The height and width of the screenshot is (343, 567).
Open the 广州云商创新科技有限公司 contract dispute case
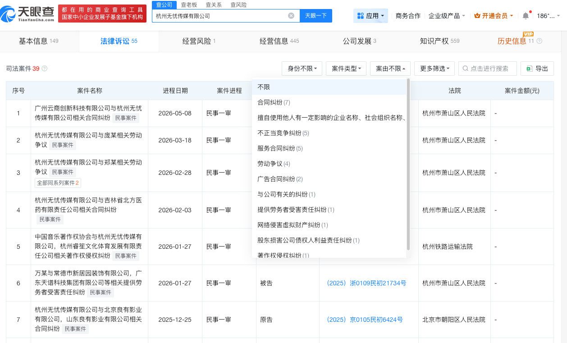point(88,113)
